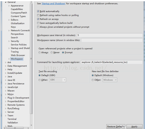
Task: Click the Restore Defaults button
Action: coord(116,127)
